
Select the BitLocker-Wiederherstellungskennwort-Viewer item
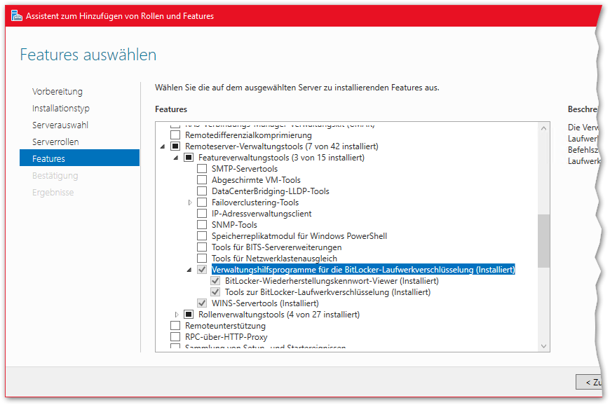[332, 281]
